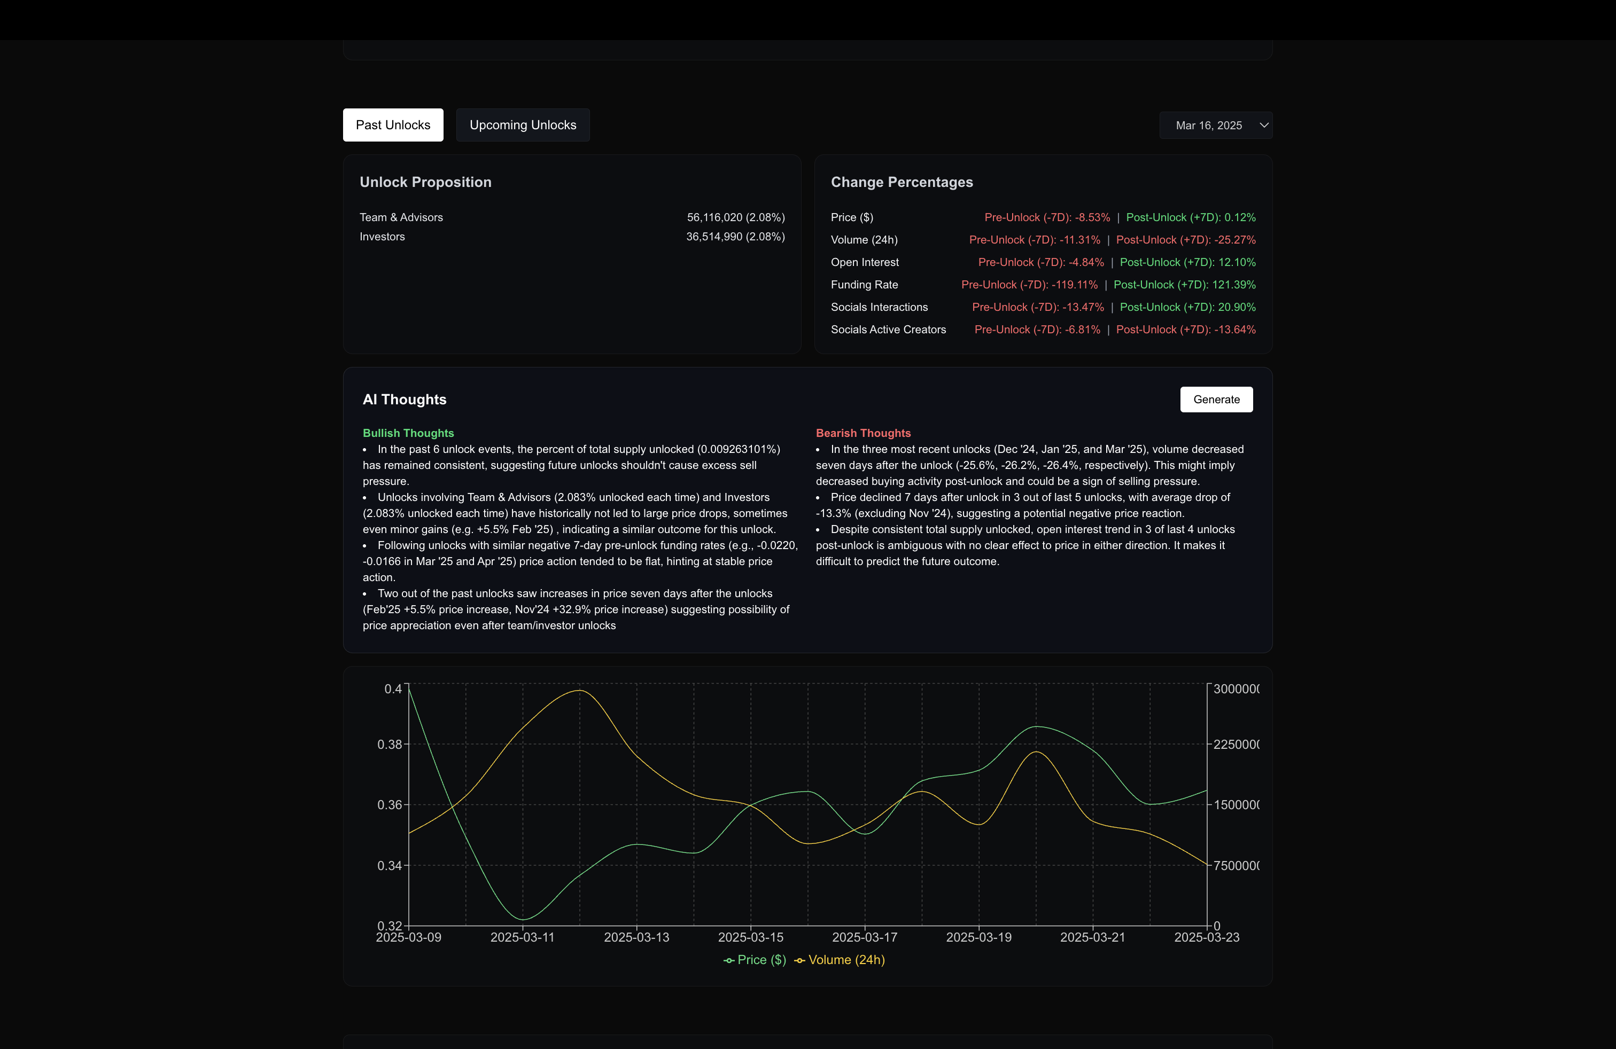The width and height of the screenshot is (1616, 1049).
Task: Click the Bearish Thoughts red heading
Action: pos(863,433)
